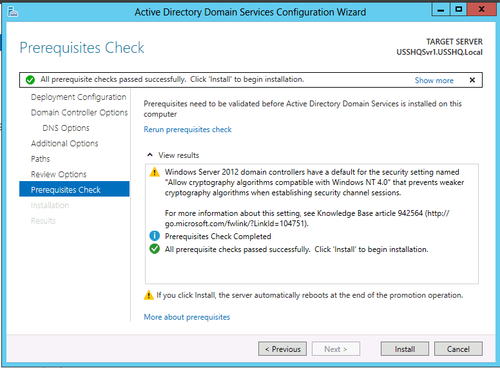500x368 pixels.
Task: Switch to the Paths step
Action: (x=41, y=159)
